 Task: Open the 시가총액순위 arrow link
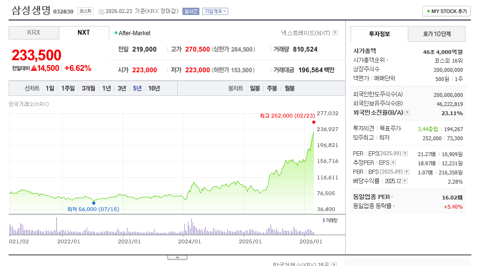(x=371, y=60)
